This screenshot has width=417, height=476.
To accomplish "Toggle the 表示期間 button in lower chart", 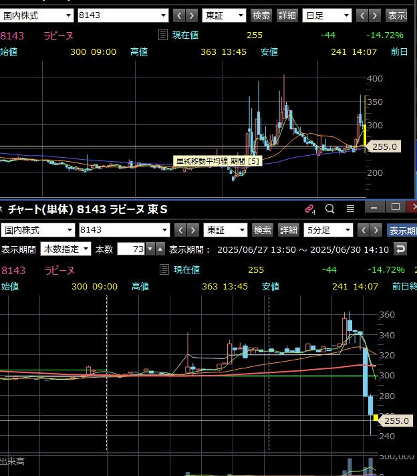I will 402,230.
